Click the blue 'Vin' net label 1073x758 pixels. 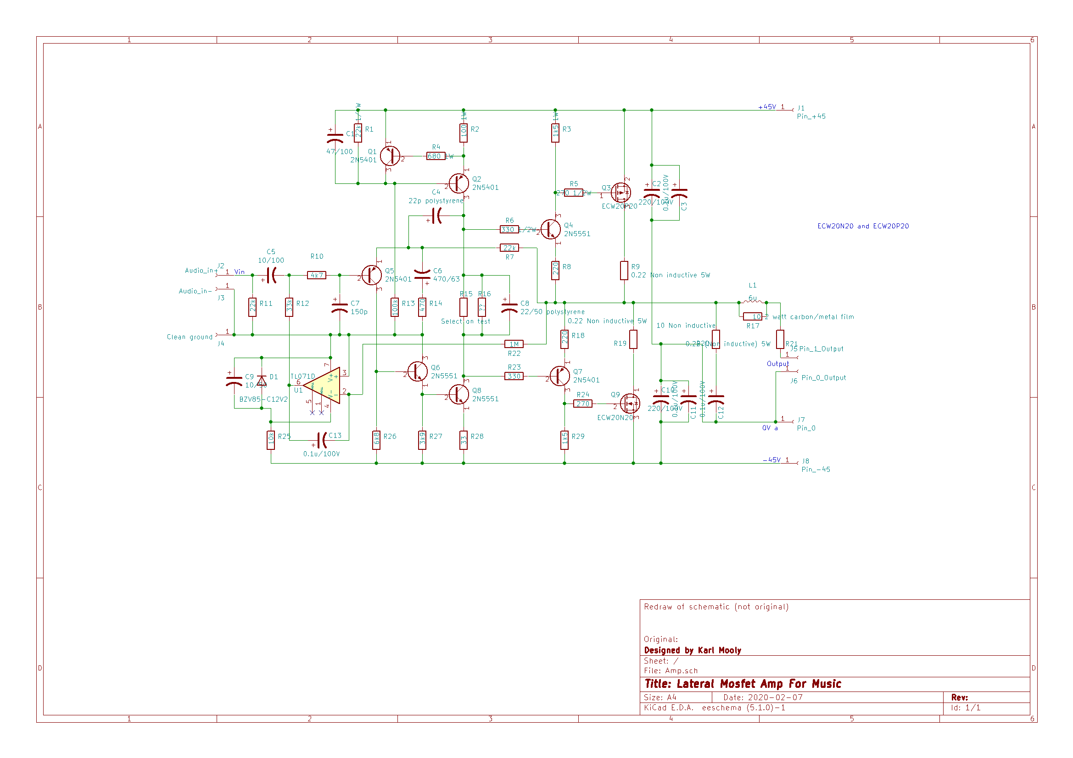click(x=239, y=272)
